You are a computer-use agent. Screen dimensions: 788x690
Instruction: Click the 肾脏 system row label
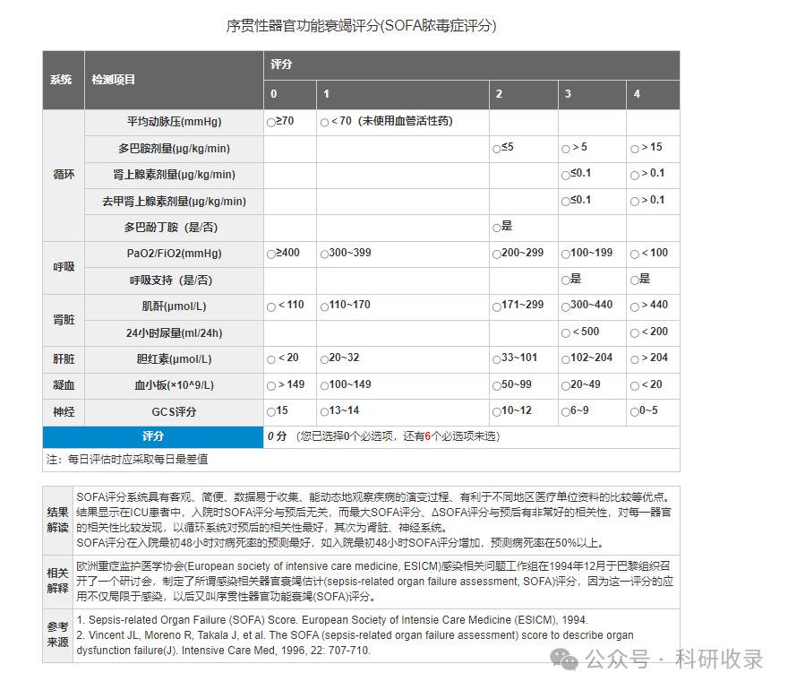(x=64, y=320)
